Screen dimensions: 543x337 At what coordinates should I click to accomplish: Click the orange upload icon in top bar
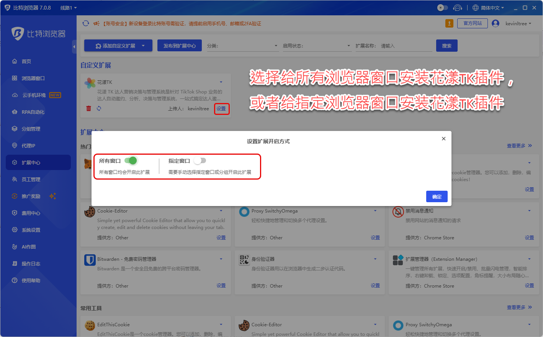[449, 23]
